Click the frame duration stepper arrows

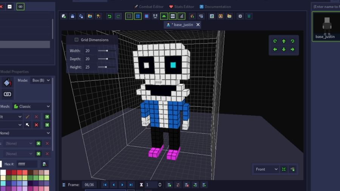point(160,185)
